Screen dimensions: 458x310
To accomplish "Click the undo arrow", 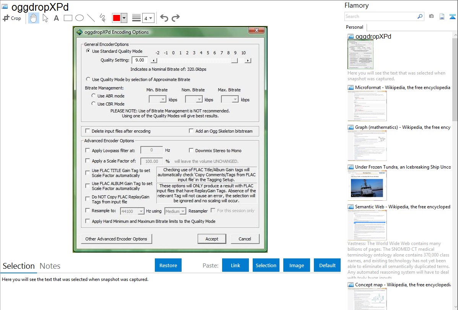I will click(164, 18).
